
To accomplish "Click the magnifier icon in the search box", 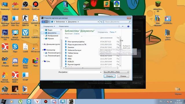I will [129, 22].
